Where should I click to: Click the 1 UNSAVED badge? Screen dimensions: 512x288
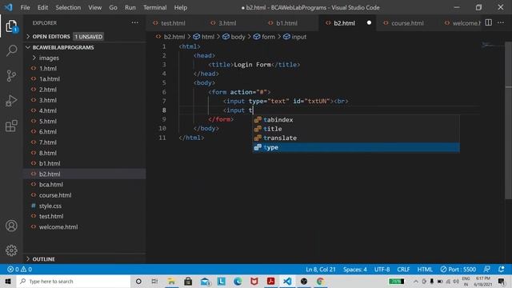tap(89, 37)
